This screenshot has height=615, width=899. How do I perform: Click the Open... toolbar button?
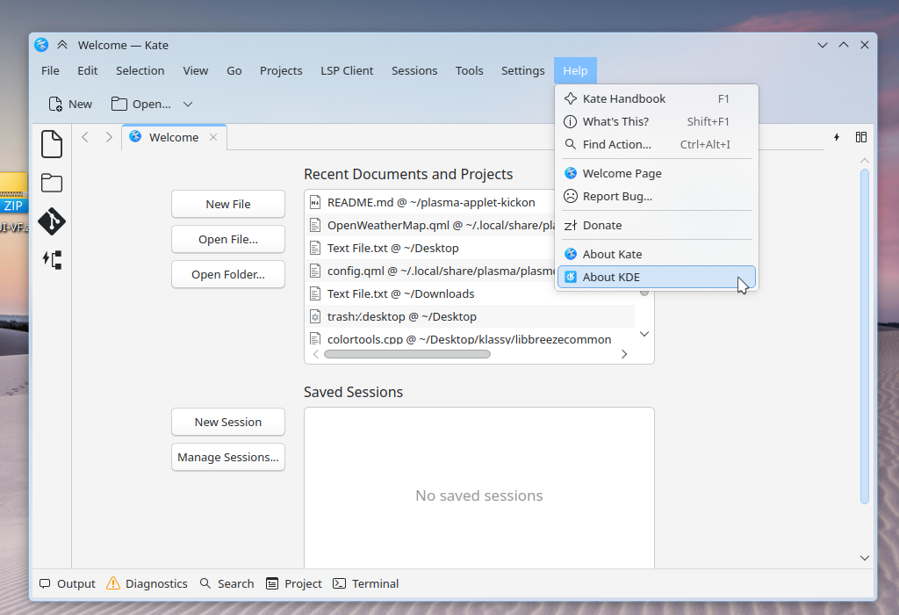tap(141, 104)
